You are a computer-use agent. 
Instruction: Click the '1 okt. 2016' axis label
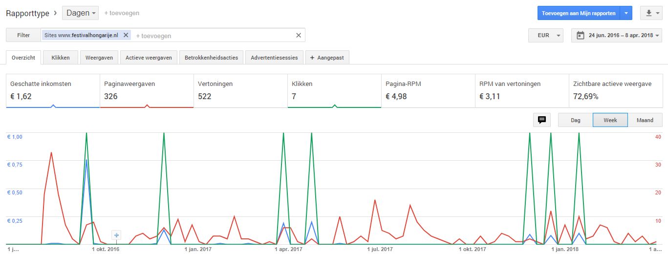pos(106,249)
